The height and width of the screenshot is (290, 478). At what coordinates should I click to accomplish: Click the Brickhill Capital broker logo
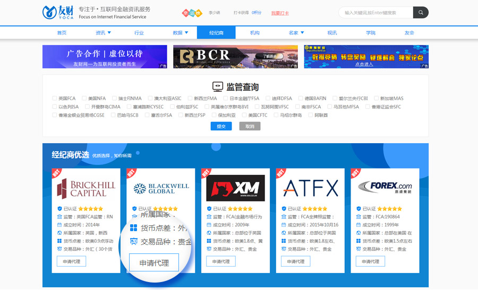[x=85, y=188]
